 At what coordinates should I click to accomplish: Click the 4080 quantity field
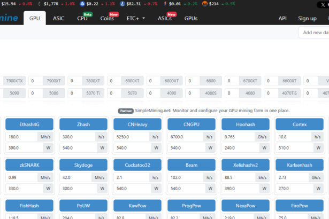pyautogui.click(x=232, y=93)
